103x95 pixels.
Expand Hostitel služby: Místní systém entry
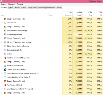click(x=2, y=73)
